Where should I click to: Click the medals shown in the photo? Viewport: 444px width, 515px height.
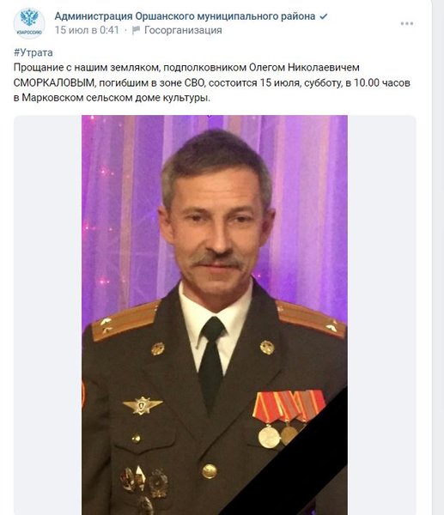[x=288, y=419]
